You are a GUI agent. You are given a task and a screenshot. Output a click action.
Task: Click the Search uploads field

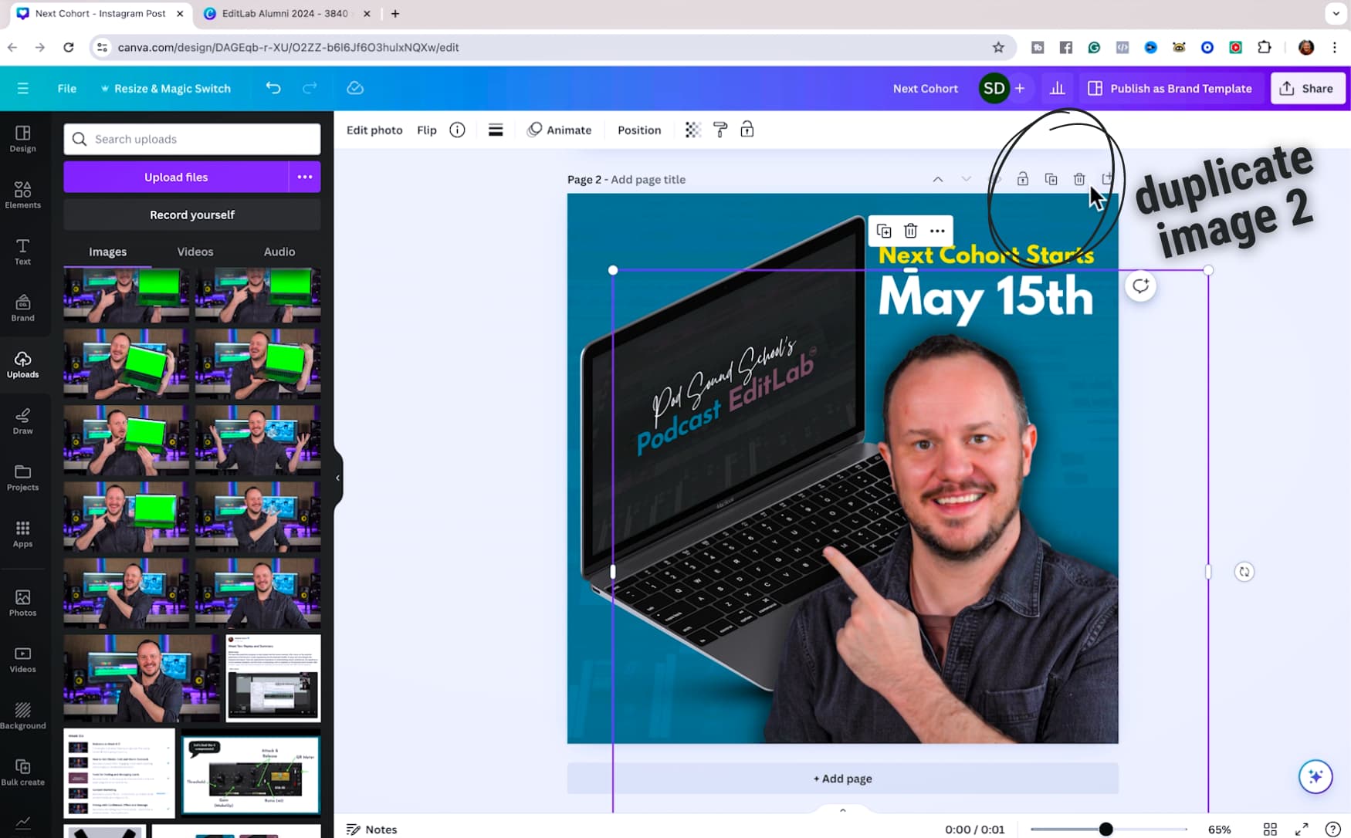point(192,139)
